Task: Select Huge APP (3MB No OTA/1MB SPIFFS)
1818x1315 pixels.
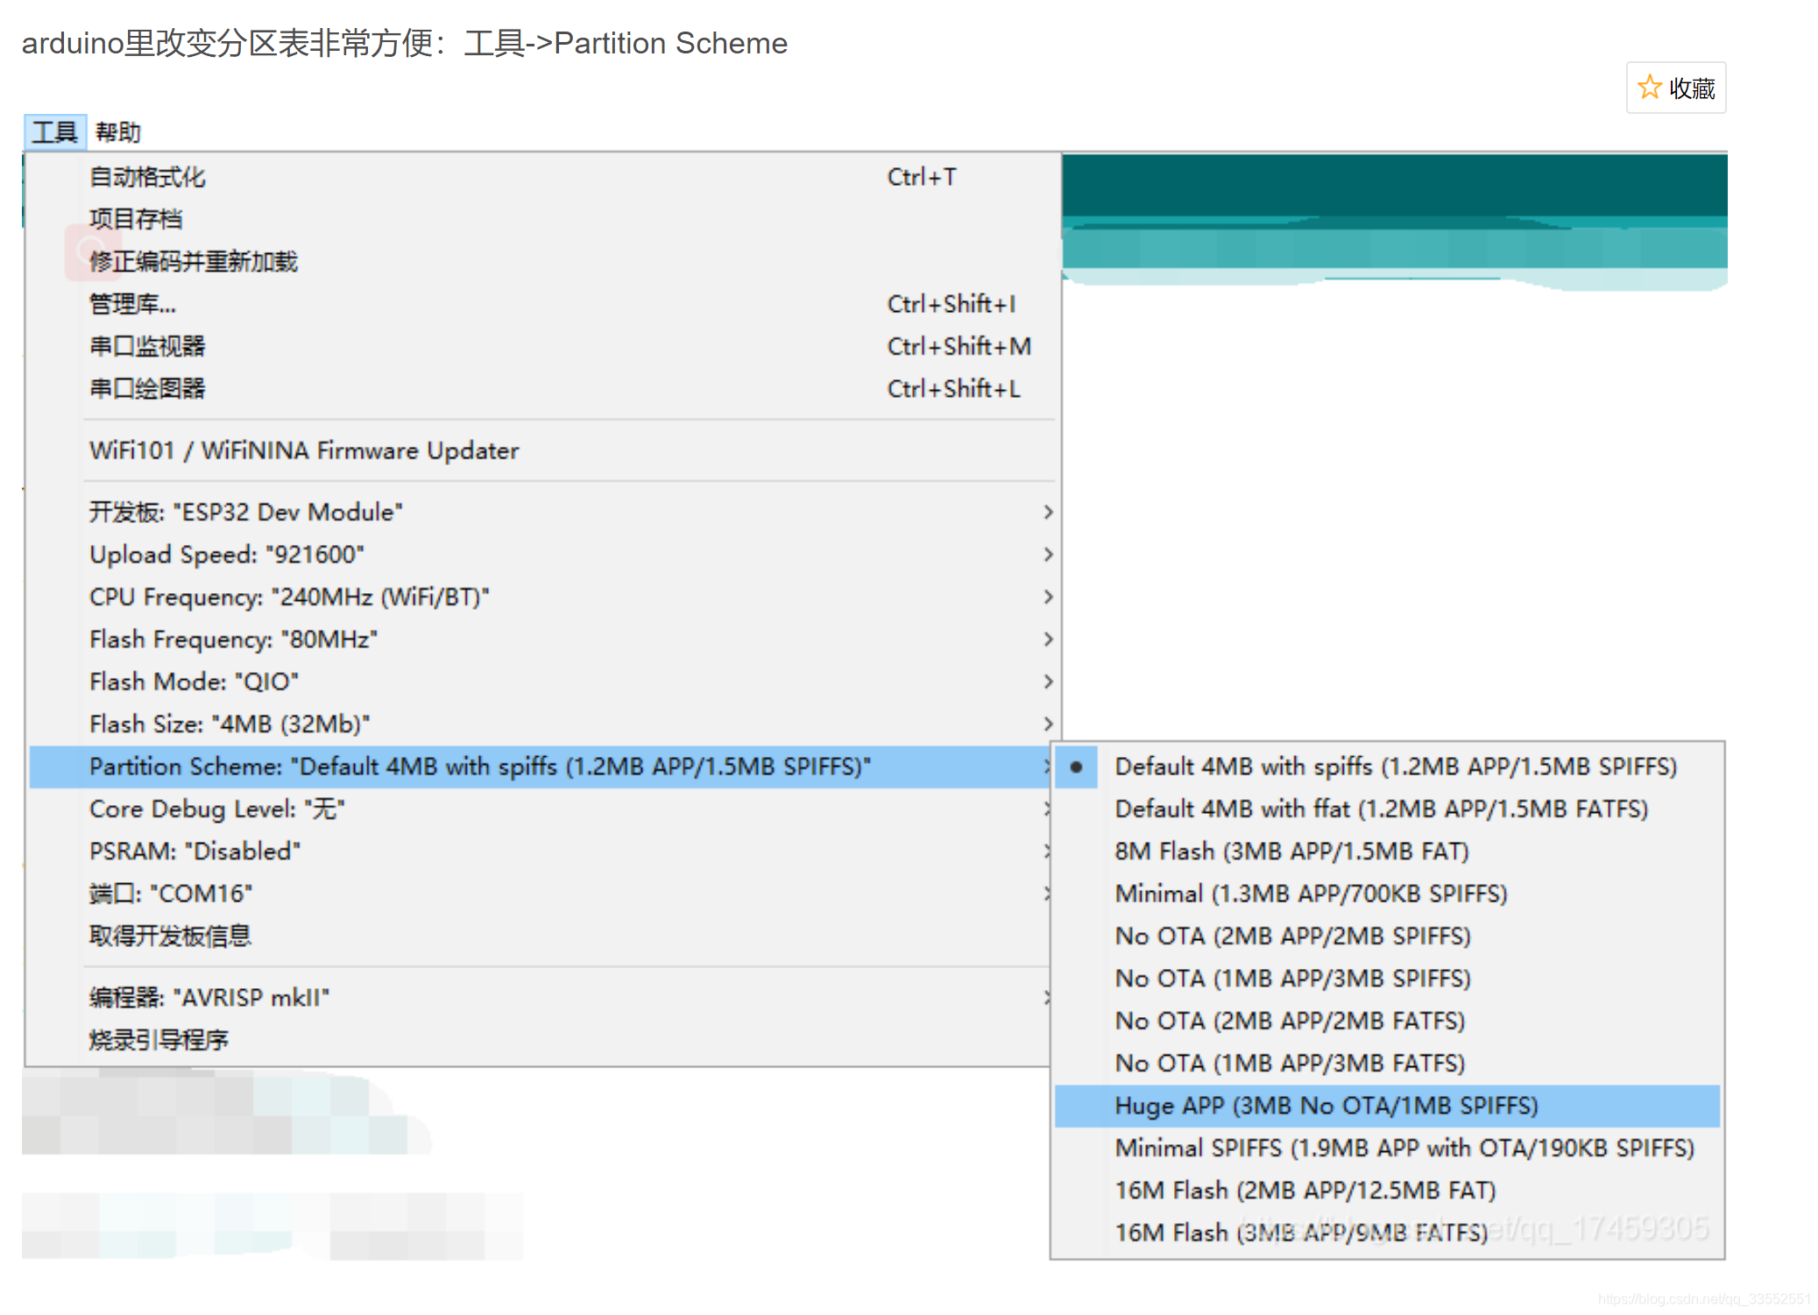Action: tap(1326, 1106)
